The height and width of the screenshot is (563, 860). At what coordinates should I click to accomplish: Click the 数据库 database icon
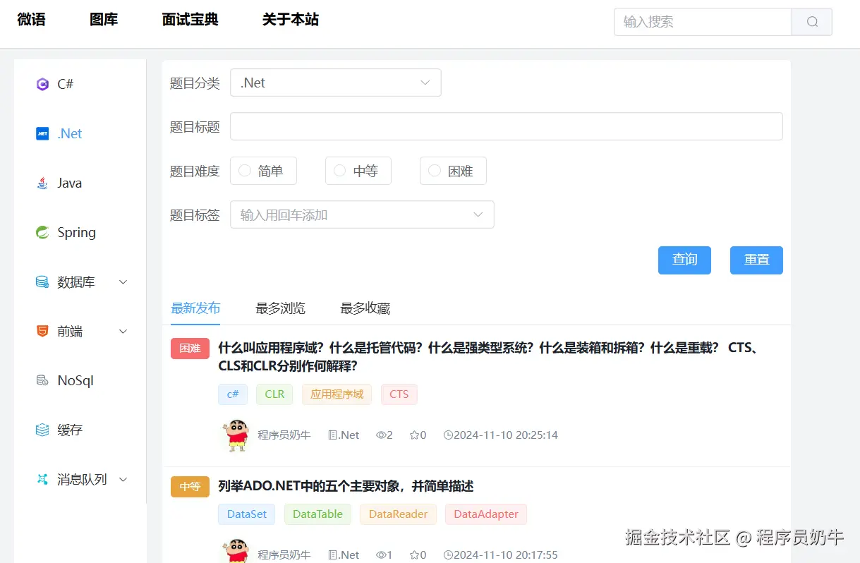click(43, 281)
